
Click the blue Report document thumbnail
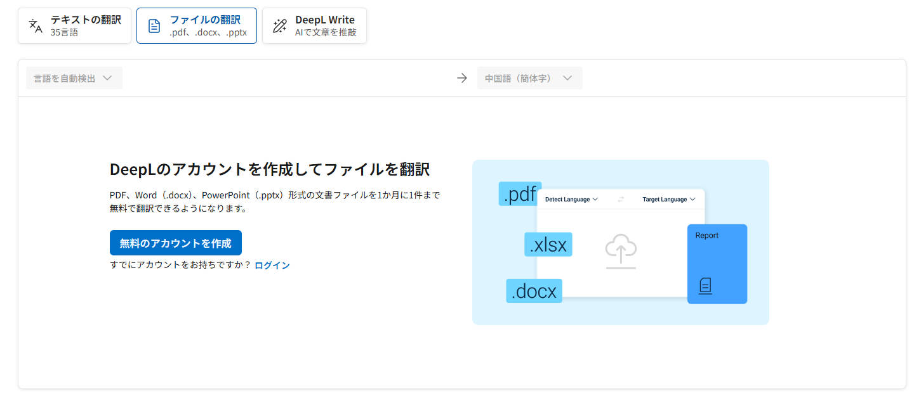point(717,264)
